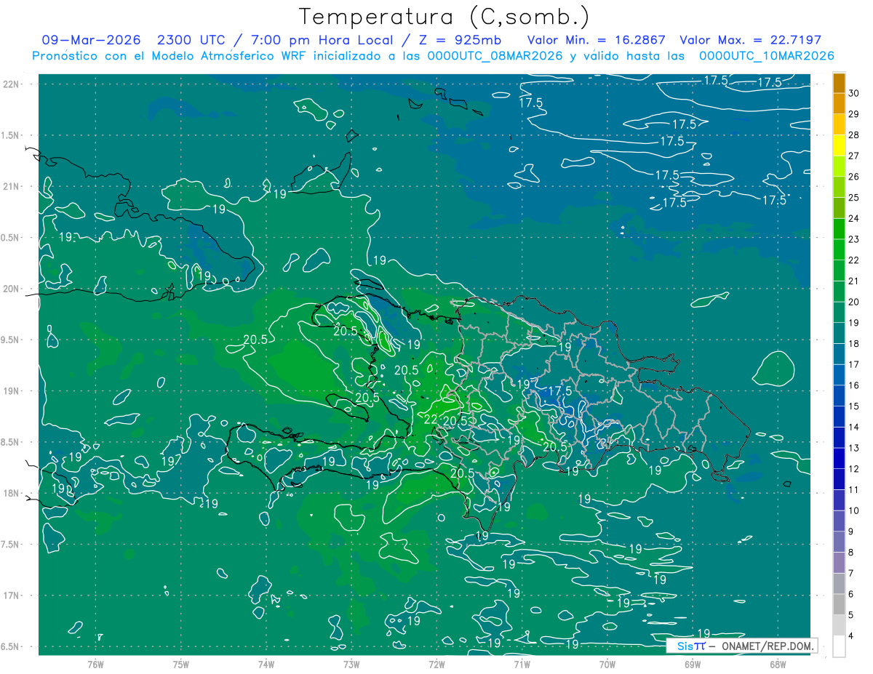873x674 pixels.
Task: Click the "70W" longitude axis label
Action: coord(607,664)
